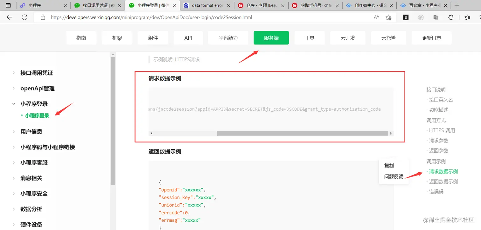Viewport: 481px width, 230px height.
Task: Jump to 错误码 in page outline
Action: click(x=436, y=192)
